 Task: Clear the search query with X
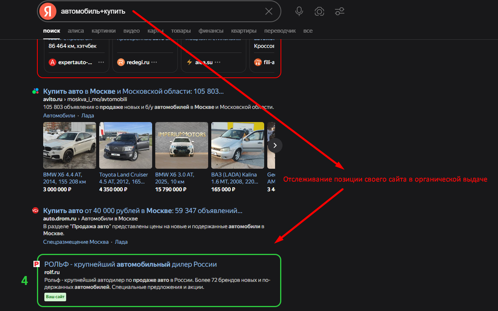269,11
